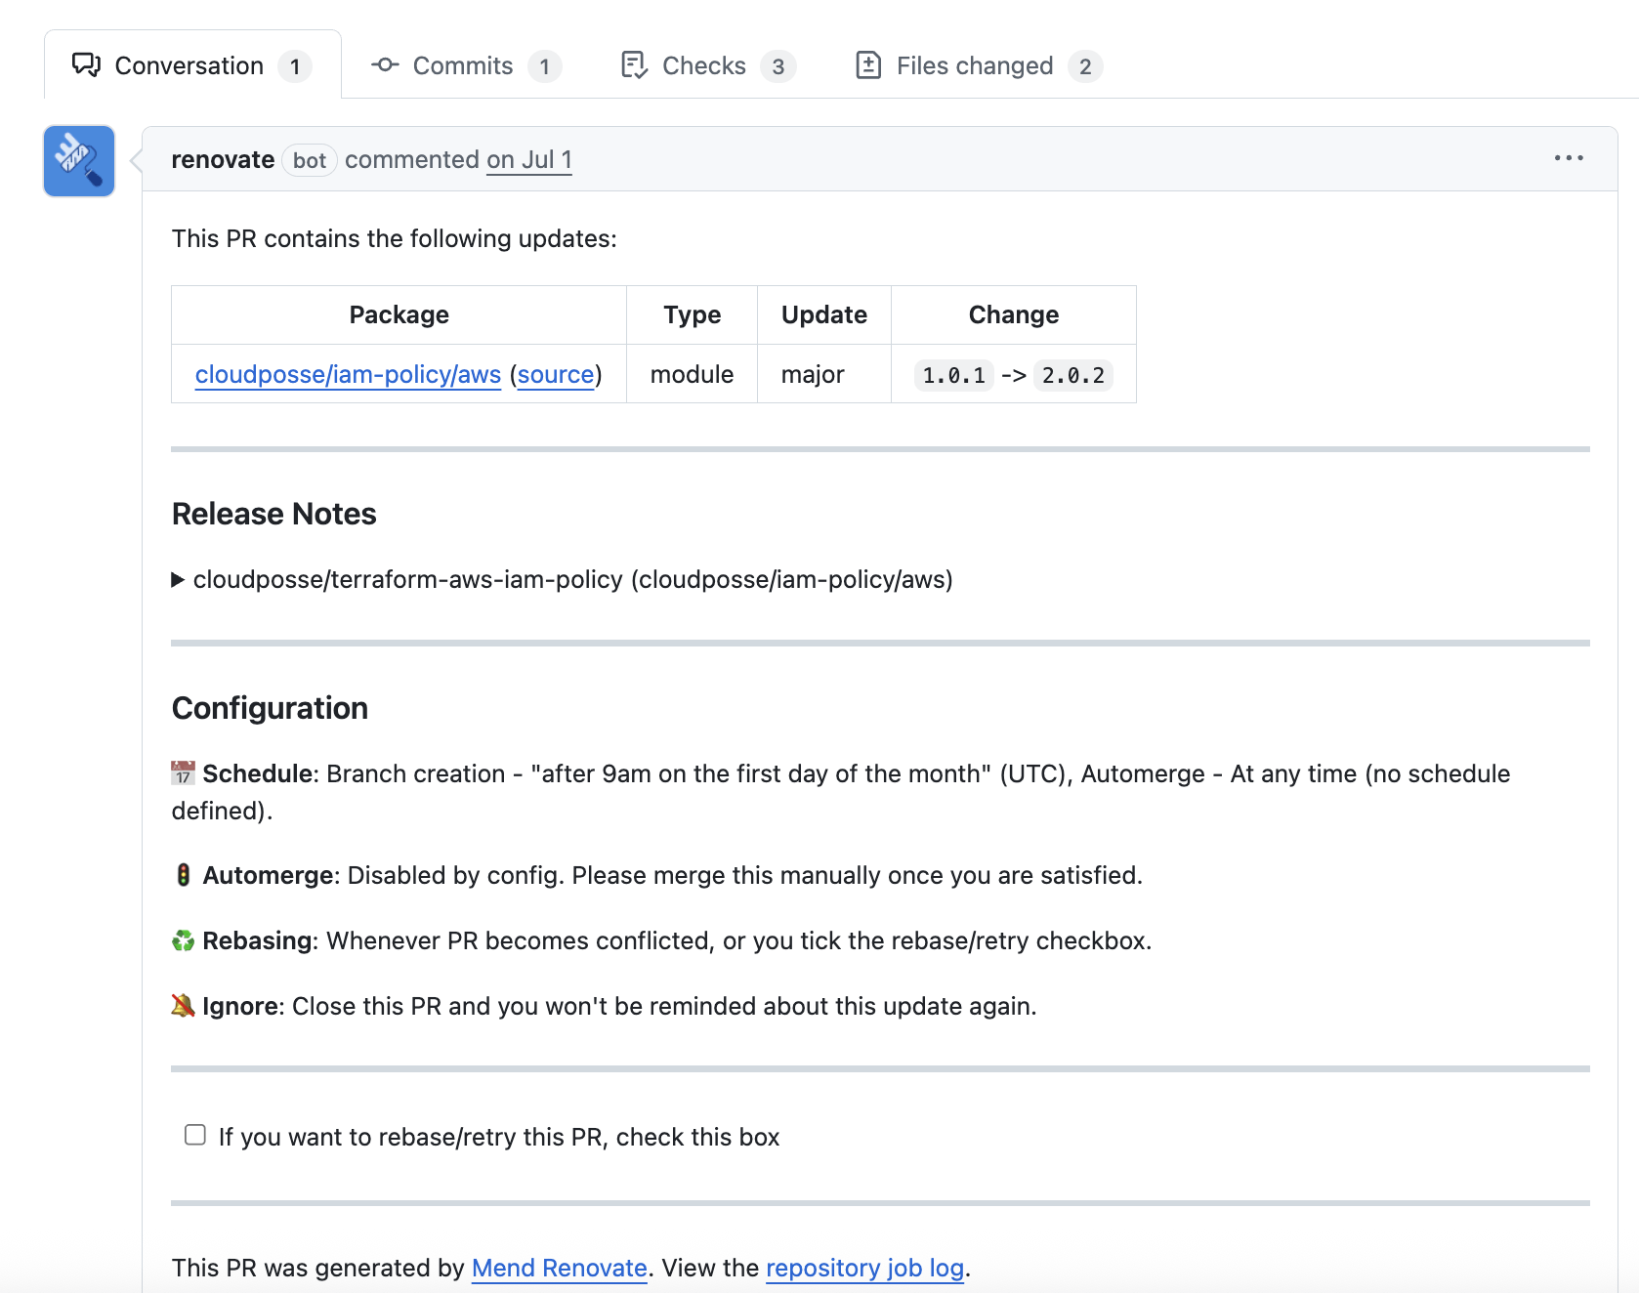Screen dimensions: 1639x1293
Task: Open the cloudposse/iam-policy/aws package link
Action: [347, 374]
